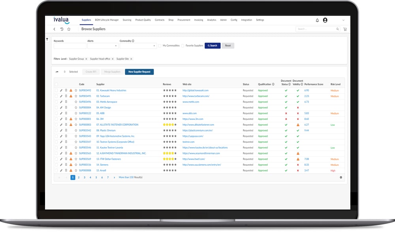
Task: Open the Procurement menu
Action: [184, 20]
